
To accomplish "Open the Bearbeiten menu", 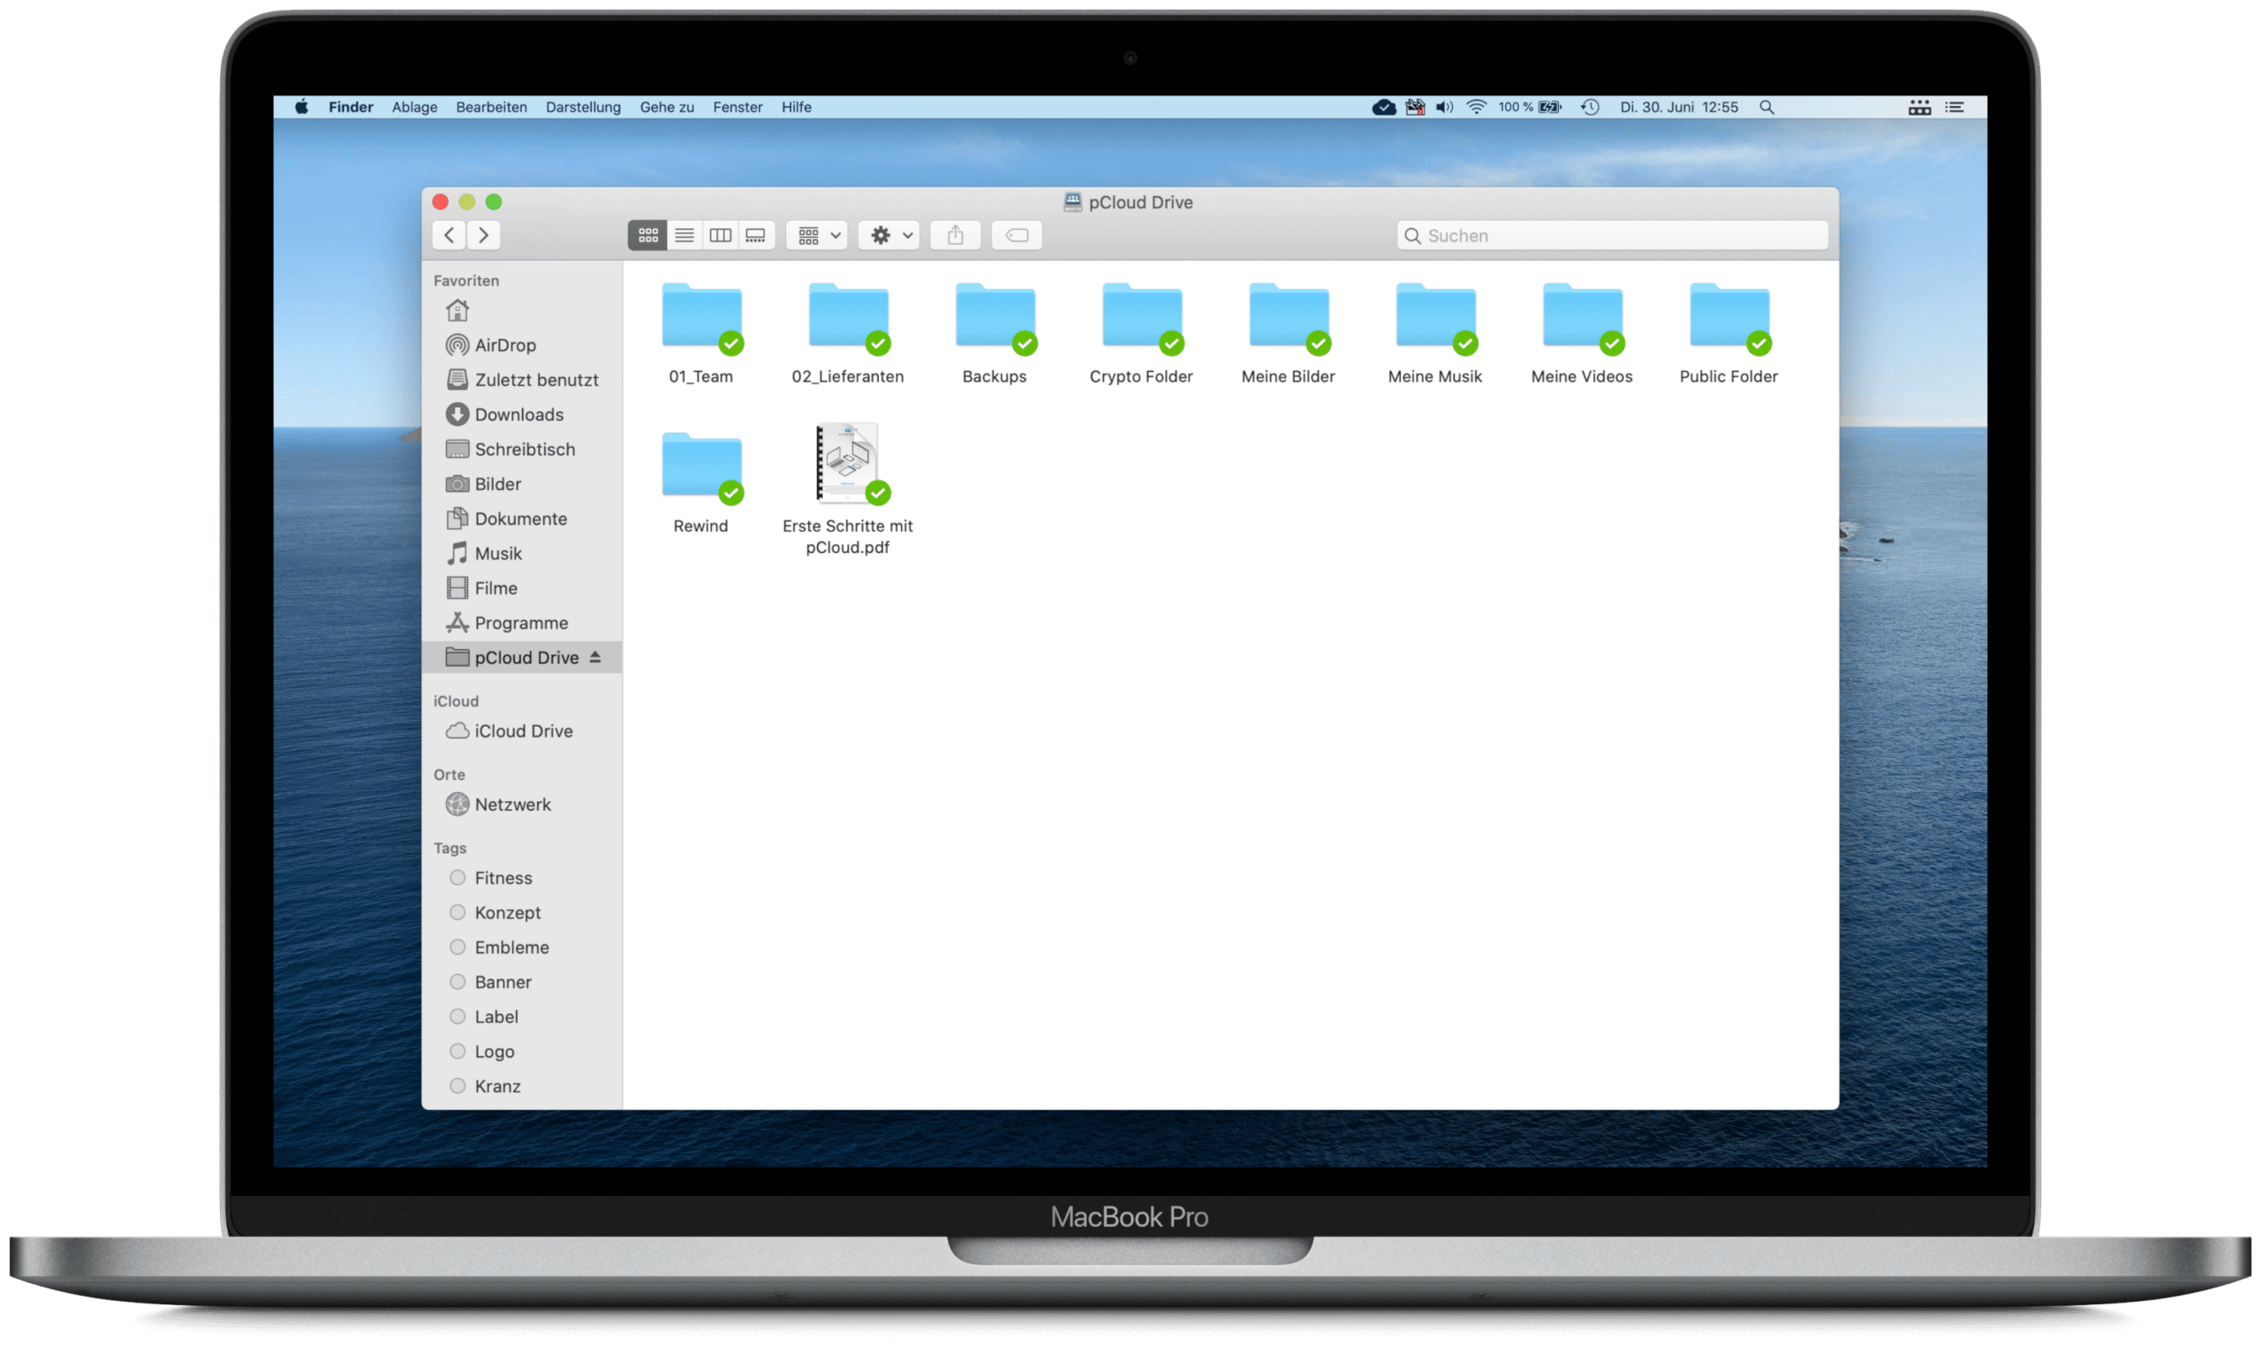I will pyautogui.click(x=491, y=107).
